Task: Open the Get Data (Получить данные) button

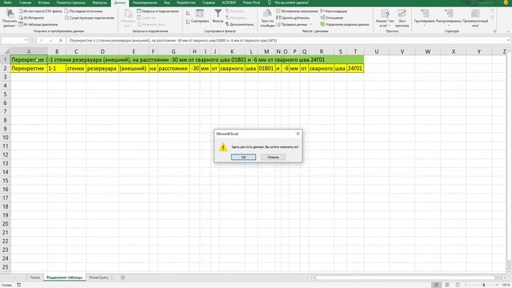Action: 10,18
